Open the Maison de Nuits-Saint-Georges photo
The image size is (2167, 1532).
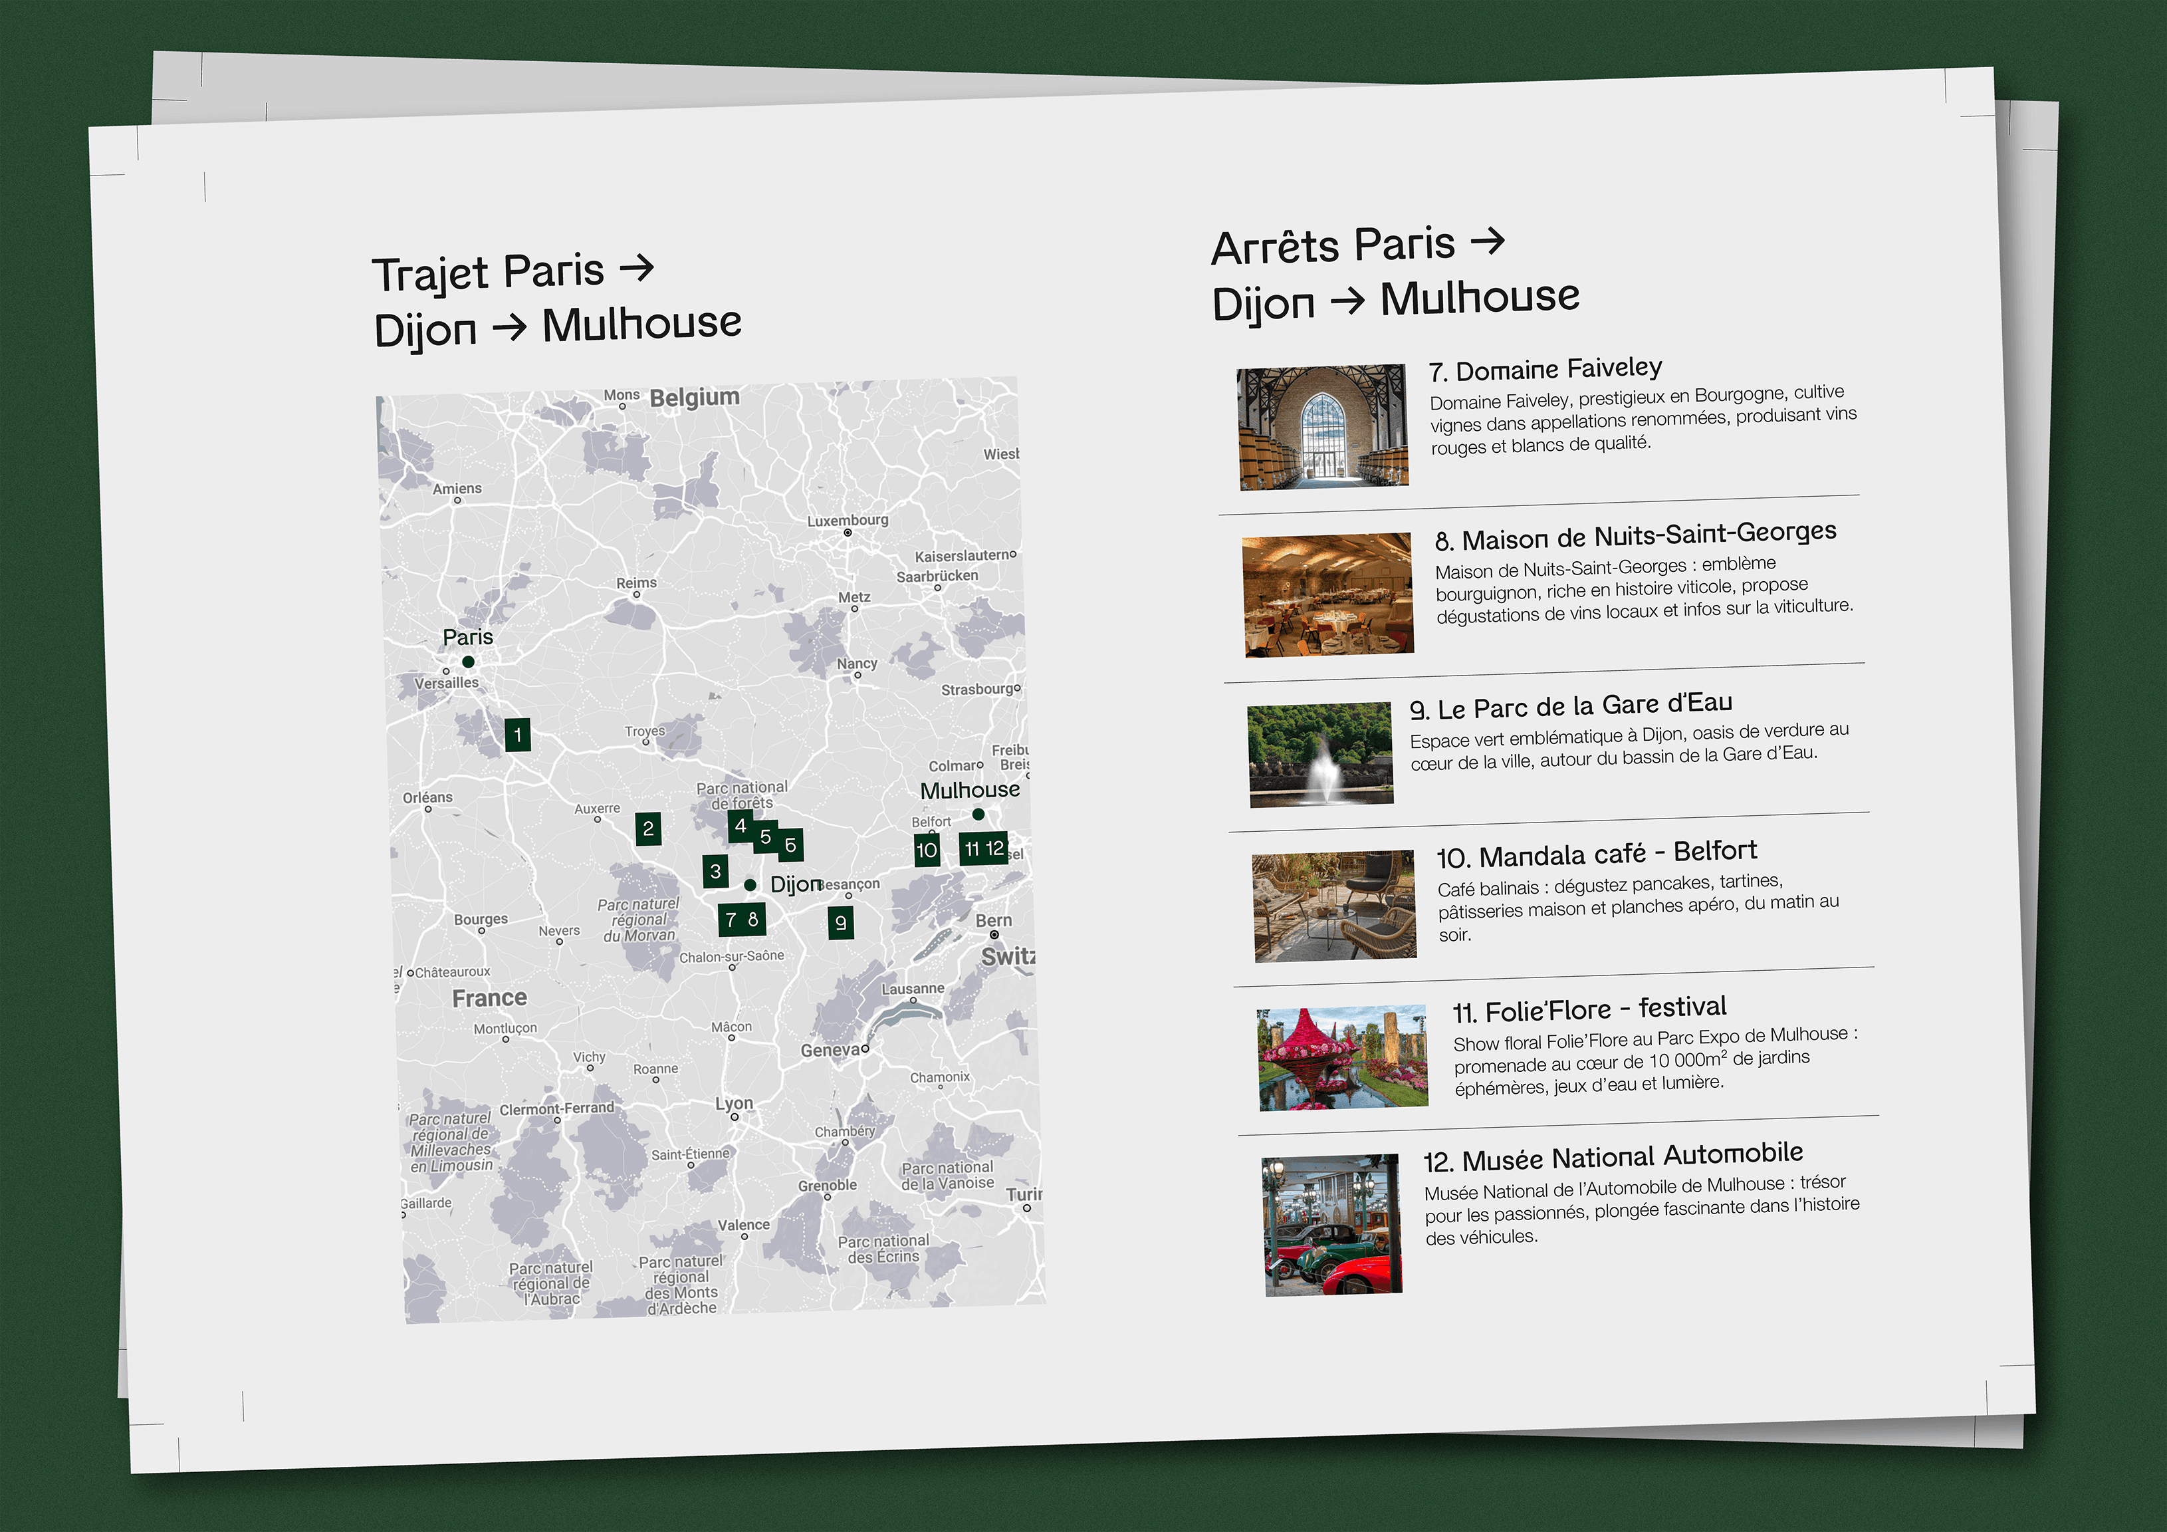pos(1328,594)
